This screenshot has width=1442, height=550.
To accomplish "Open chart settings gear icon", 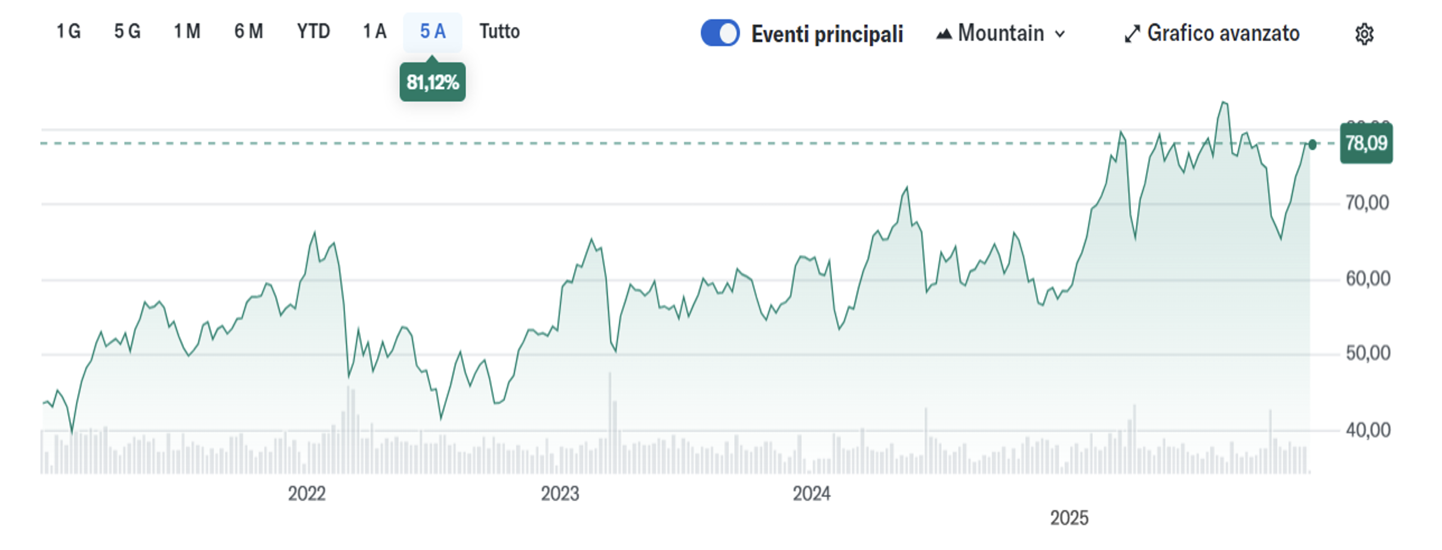I will point(1364,34).
